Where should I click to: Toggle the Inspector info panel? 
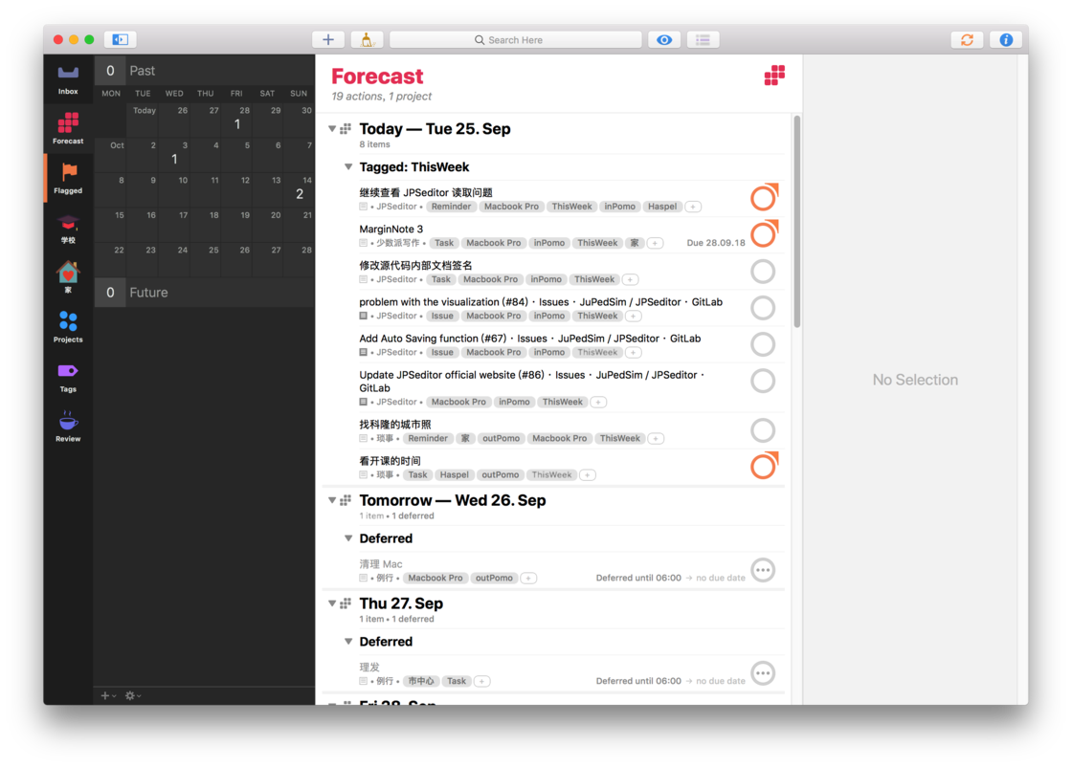(x=1005, y=40)
